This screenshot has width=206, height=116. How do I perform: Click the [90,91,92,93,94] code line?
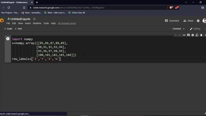coord(51,47)
